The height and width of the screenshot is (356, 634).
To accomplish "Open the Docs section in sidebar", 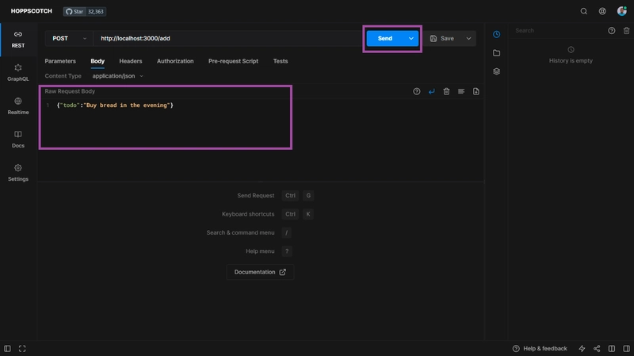I will coord(18,140).
